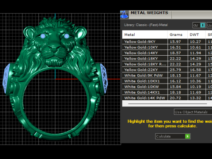Click the horizontal scrollbar under the table

[x=167, y=104]
